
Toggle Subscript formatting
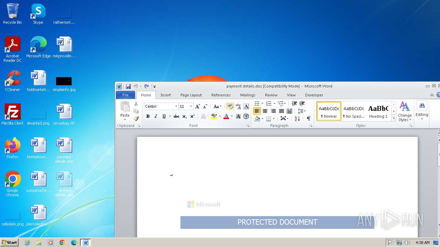click(x=184, y=116)
